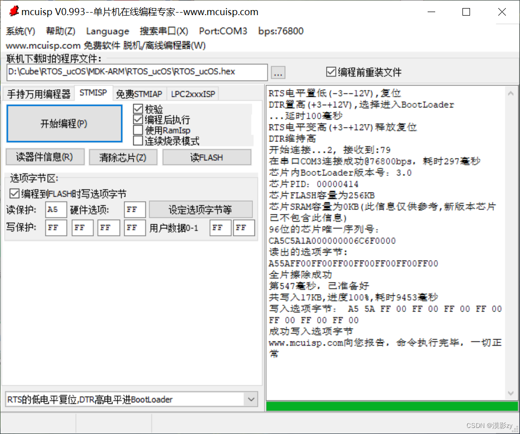Toggle the 校验 verify checkbox

coord(138,107)
